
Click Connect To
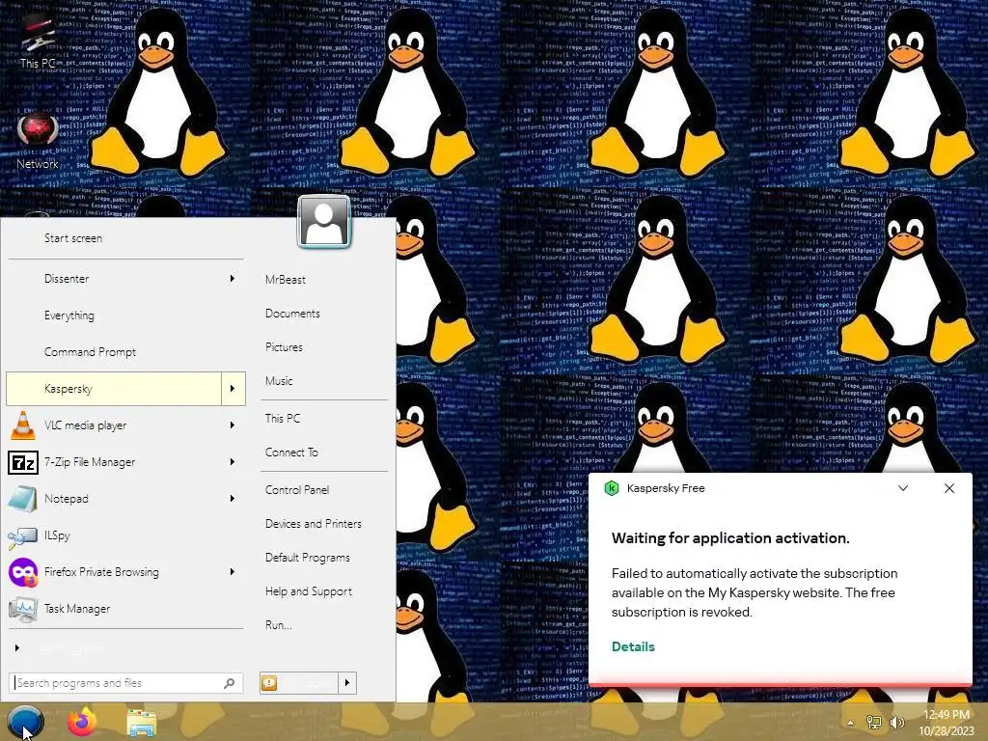[x=291, y=453]
